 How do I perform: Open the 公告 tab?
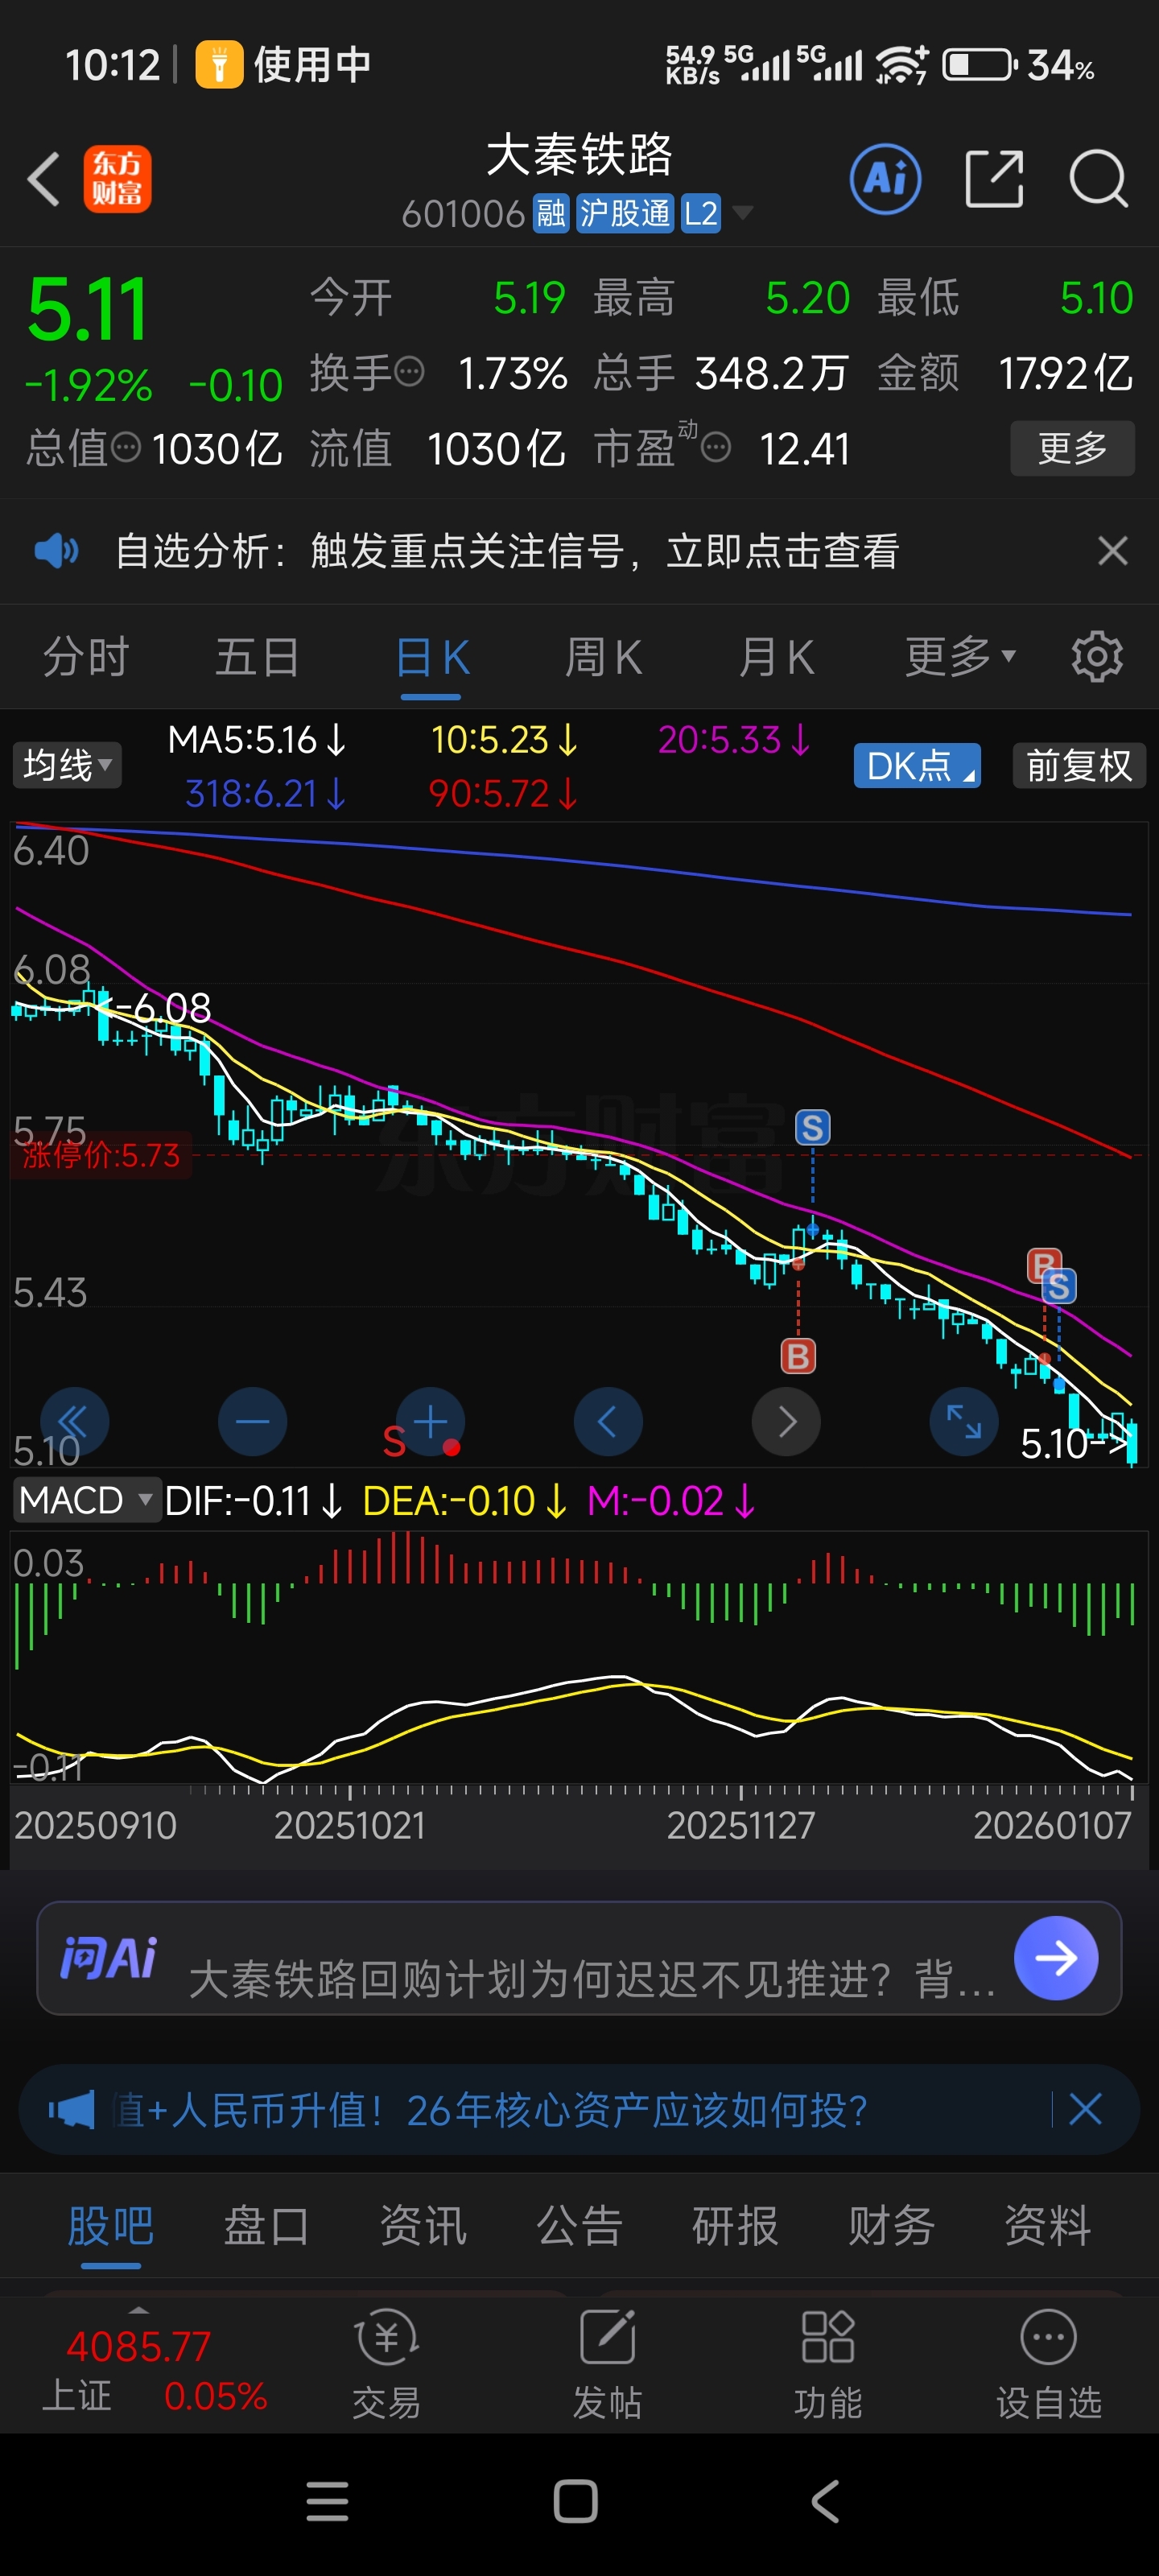tap(579, 2226)
